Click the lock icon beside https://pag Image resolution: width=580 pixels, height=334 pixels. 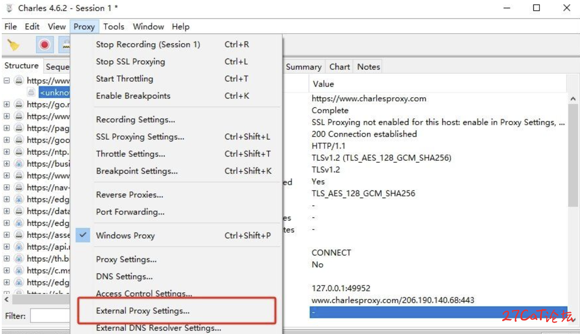(18, 128)
